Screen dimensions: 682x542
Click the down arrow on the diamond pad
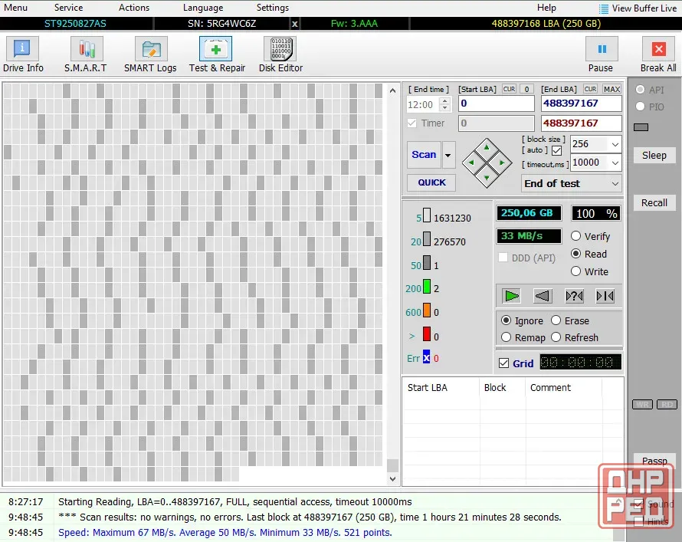487,178
